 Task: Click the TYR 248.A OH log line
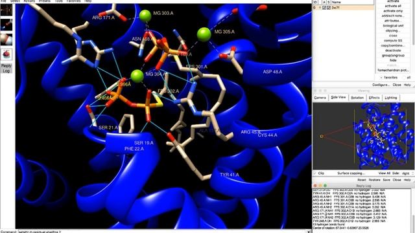349,221
